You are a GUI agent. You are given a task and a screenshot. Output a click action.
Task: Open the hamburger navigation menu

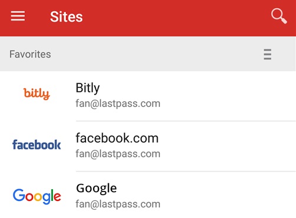(18, 16)
